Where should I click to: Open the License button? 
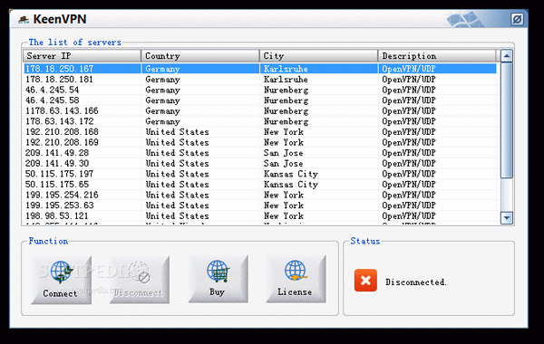(x=296, y=279)
